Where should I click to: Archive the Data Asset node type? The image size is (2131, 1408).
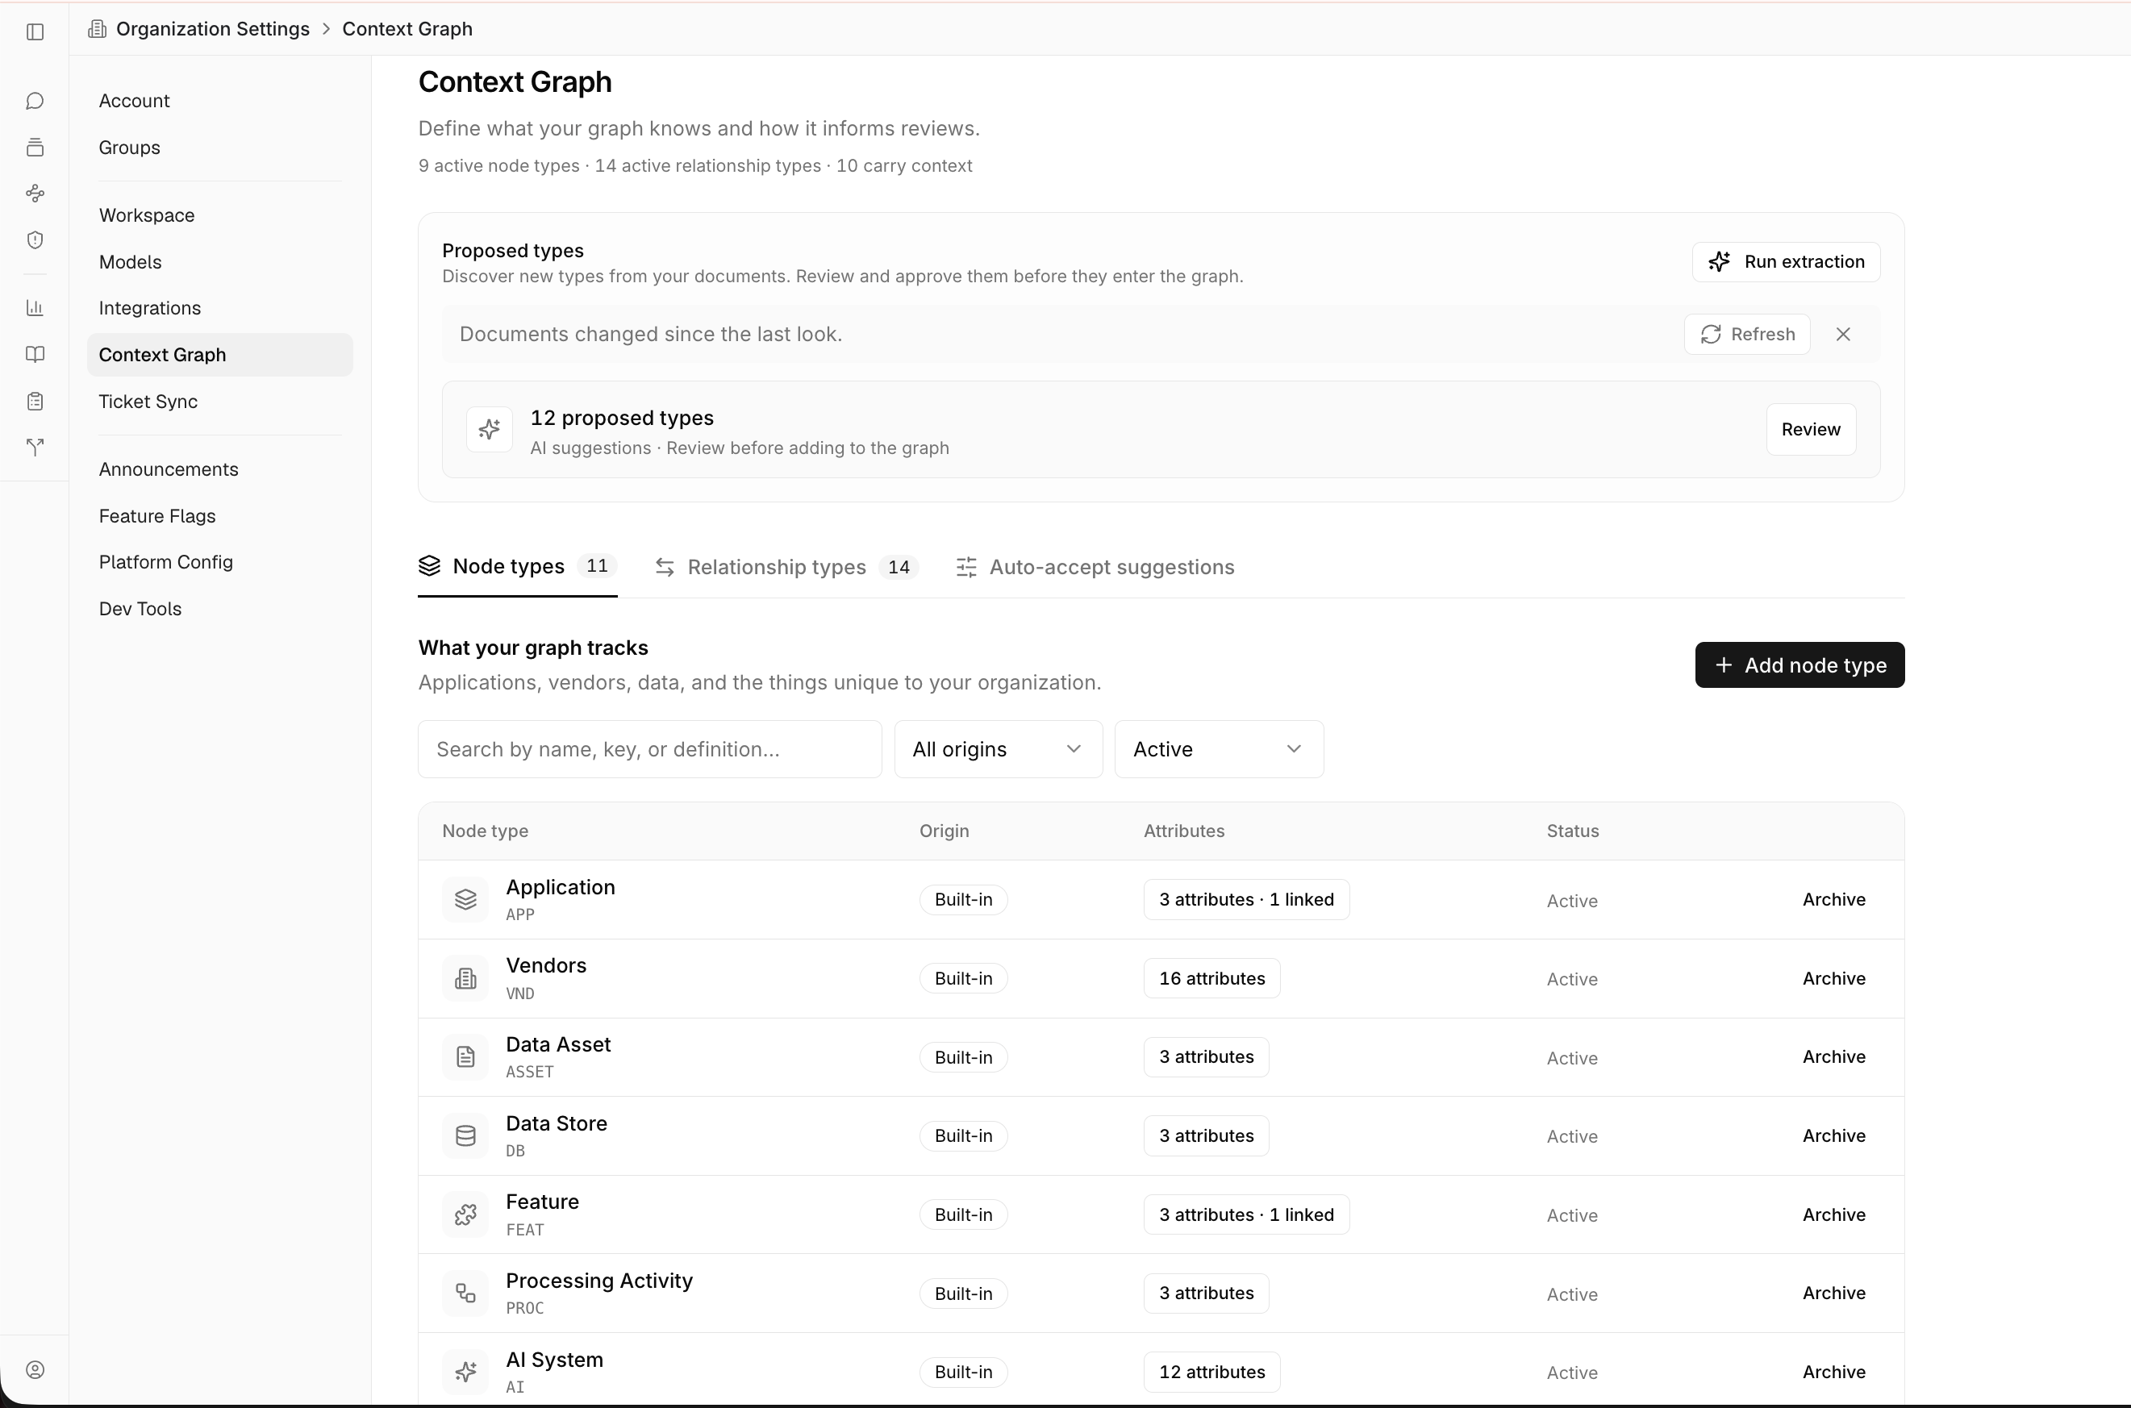point(1833,1057)
